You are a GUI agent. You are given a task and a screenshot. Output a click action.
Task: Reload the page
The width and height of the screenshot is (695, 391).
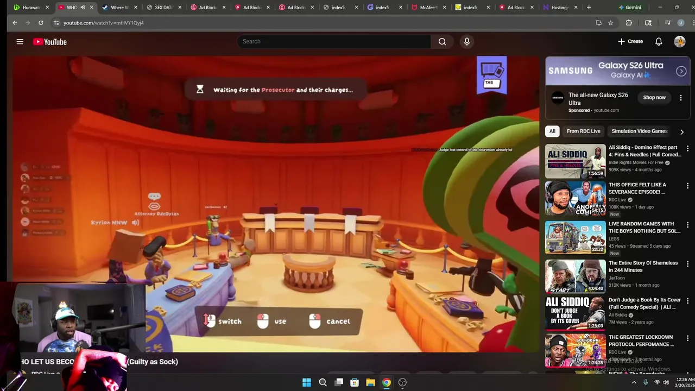pyautogui.click(x=41, y=23)
